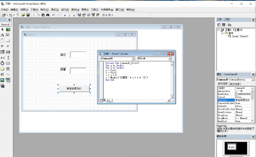Select the Pointer tool in toolbox
Image resolution: width=256 pixels, height=157 pixels.
(x=3, y=30)
